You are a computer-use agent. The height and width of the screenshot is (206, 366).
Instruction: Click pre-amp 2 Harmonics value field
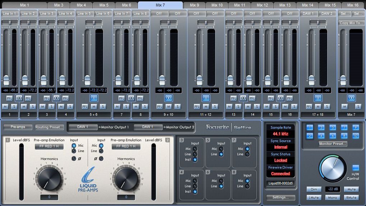pyautogui.click(x=126, y=197)
